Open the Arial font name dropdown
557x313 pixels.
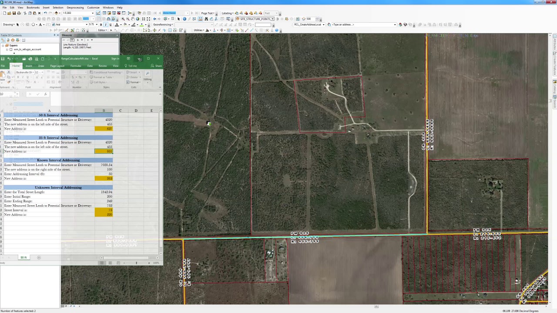tap(87, 25)
